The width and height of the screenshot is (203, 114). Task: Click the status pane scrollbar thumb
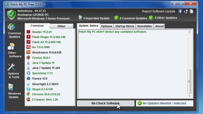pos(189,82)
